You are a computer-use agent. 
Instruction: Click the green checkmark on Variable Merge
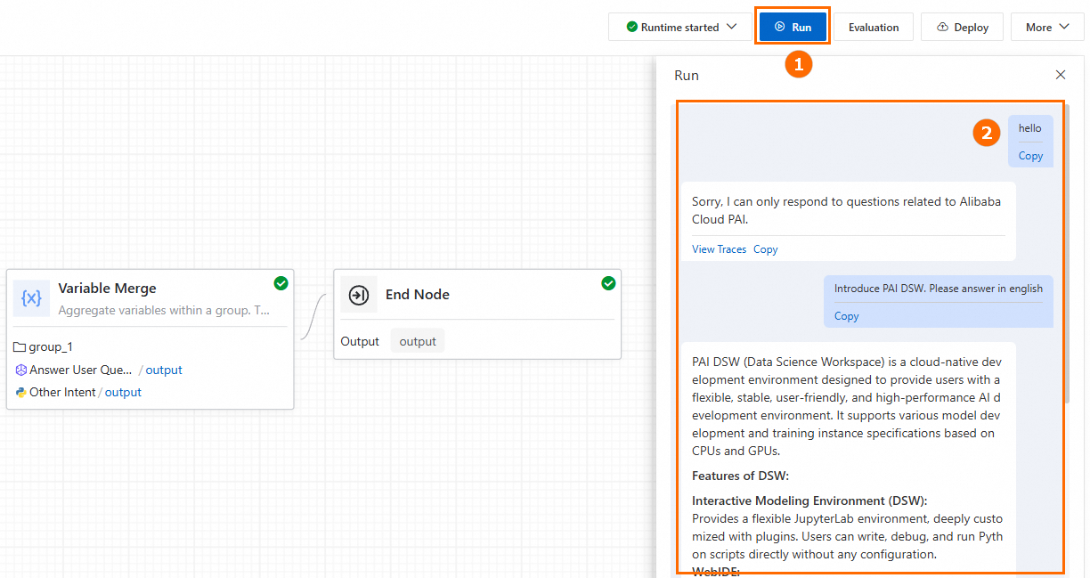(x=281, y=283)
